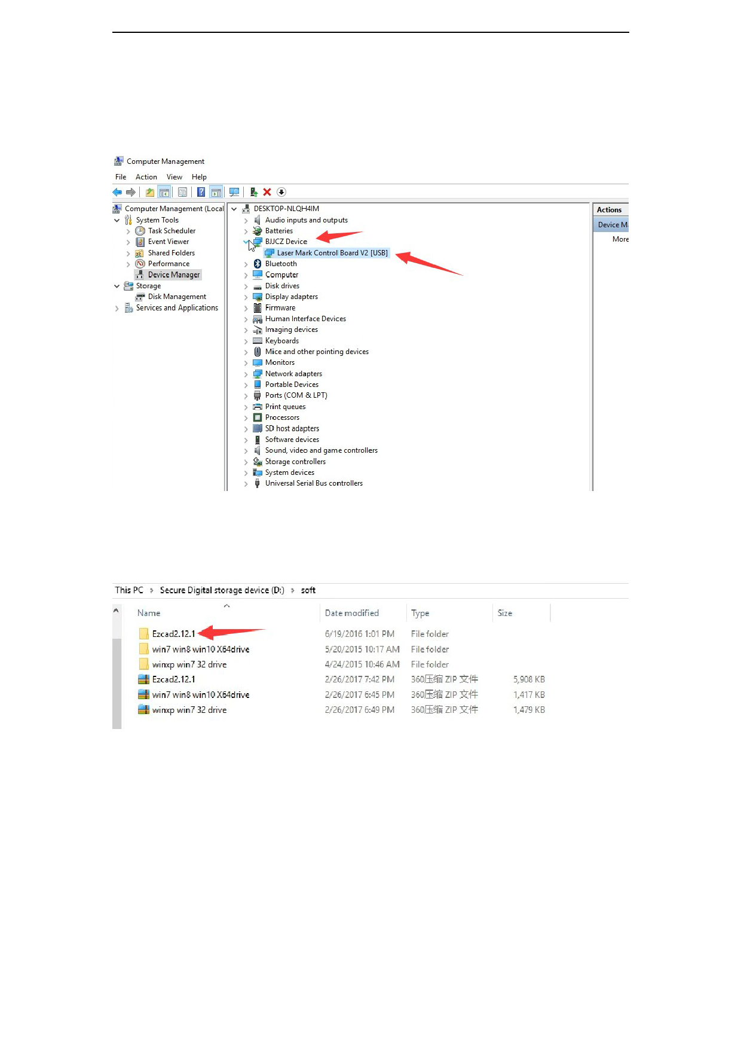Screen dimensions: 741x1049
Task: Expand the Ports (COM & LPT) node
Action: click(x=246, y=396)
